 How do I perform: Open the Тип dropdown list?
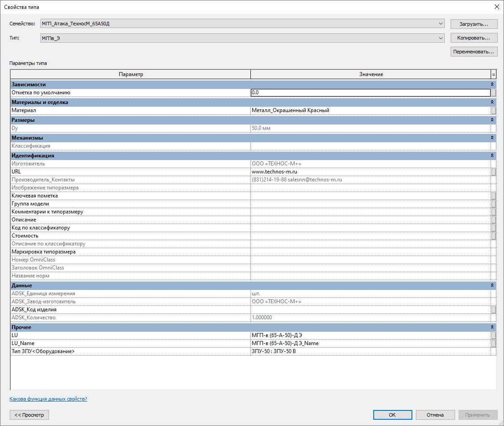point(440,39)
